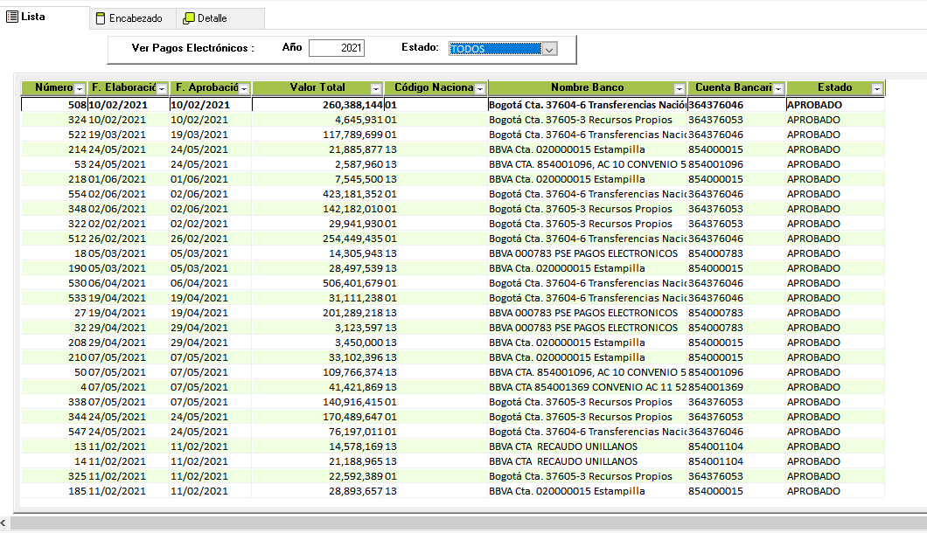This screenshot has width=927, height=533.
Task: Open the Nombre Banco column filter arrow
Action: [x=680, y=89]
